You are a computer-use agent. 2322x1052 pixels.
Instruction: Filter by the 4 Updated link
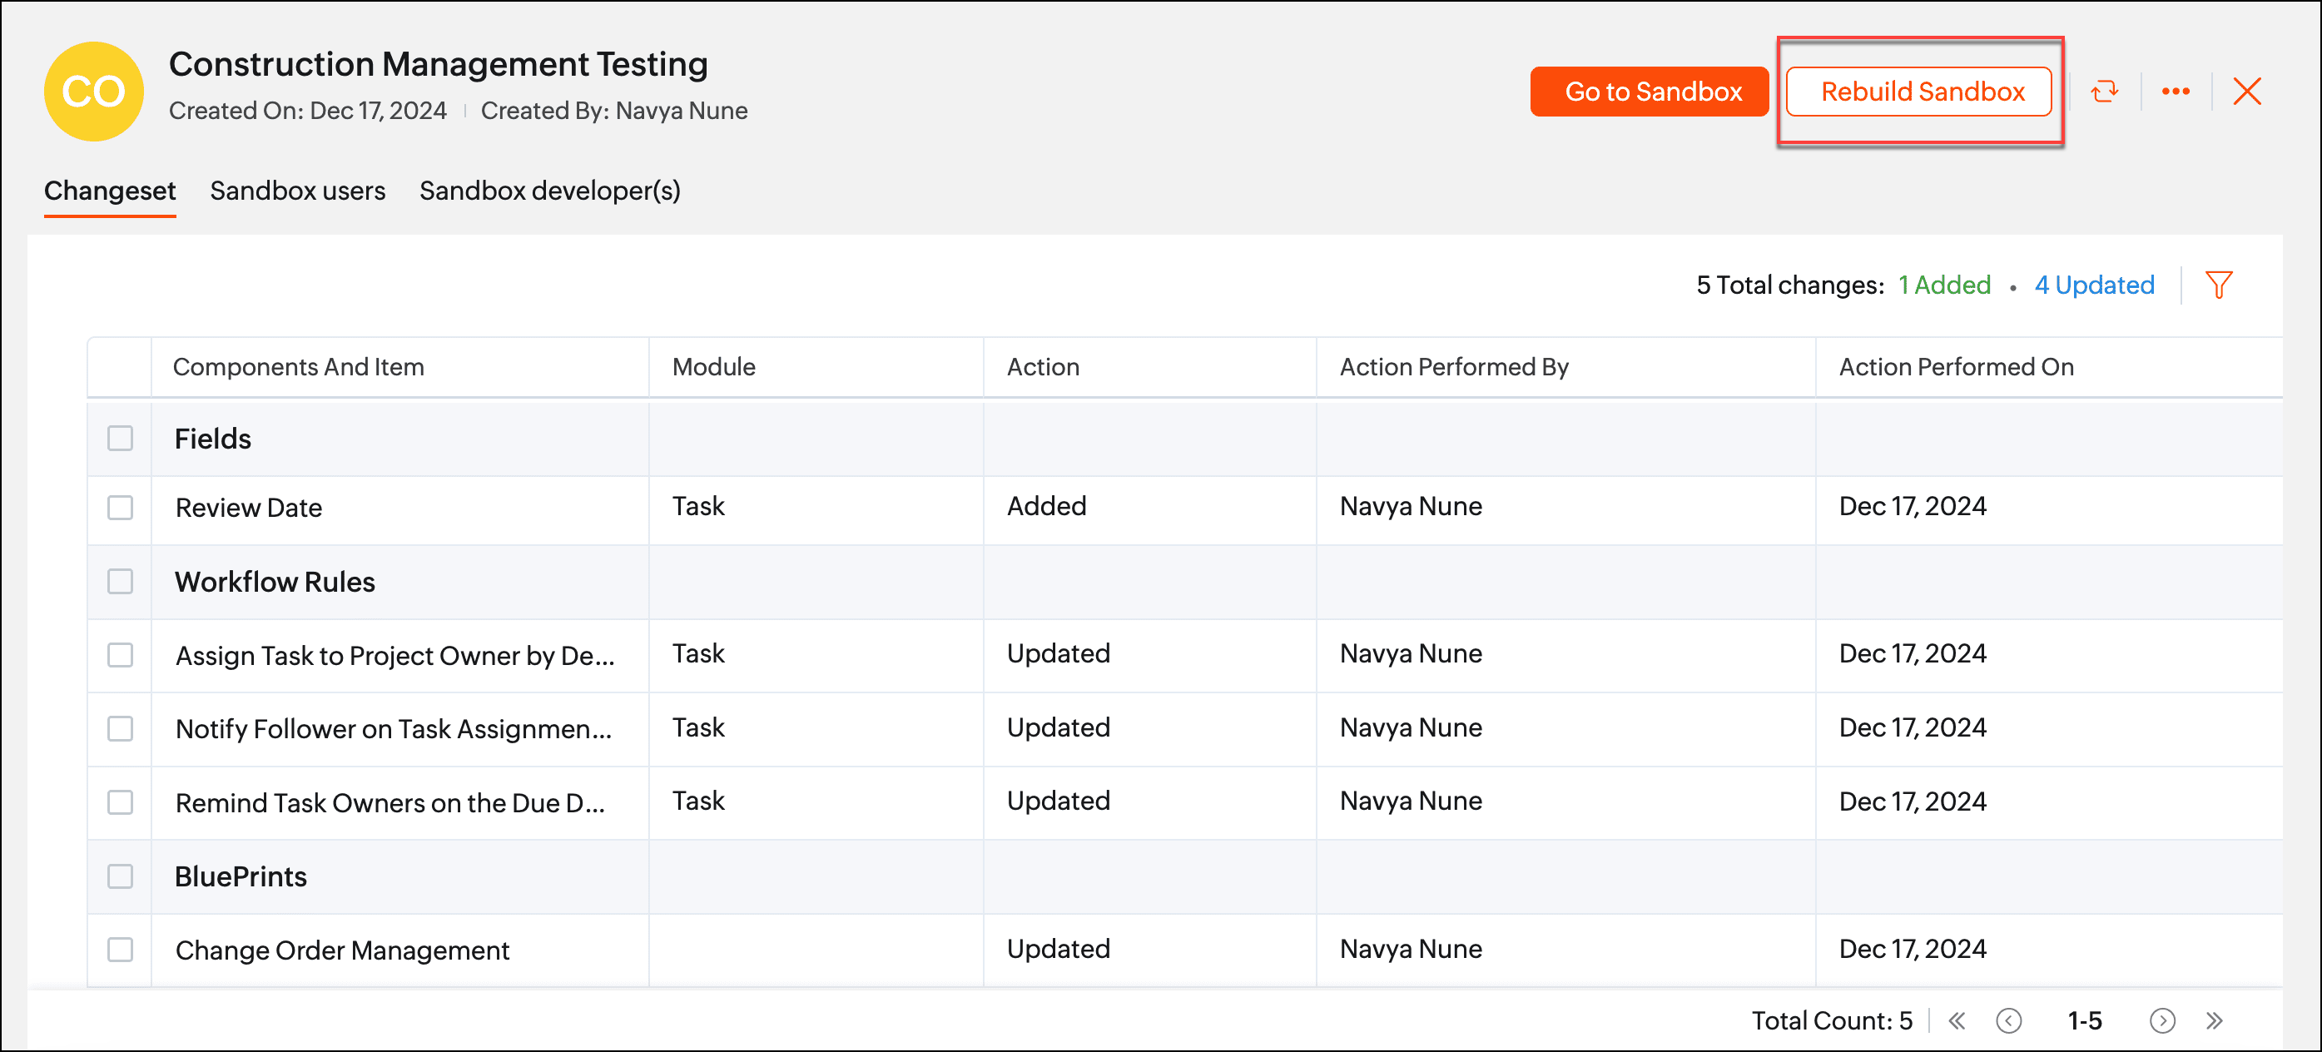pos(2094,285)
